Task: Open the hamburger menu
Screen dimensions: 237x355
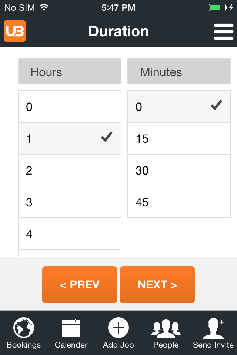Action: pyautogui.click(x=224, y=31)
